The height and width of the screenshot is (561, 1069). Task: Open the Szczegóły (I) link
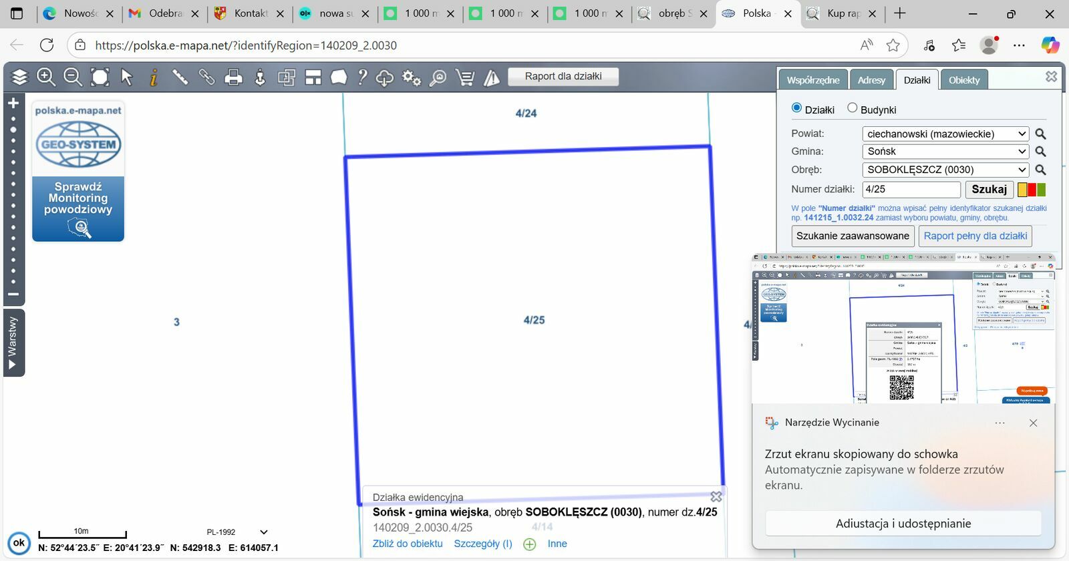pyautogui.click(x=483, y=544)
